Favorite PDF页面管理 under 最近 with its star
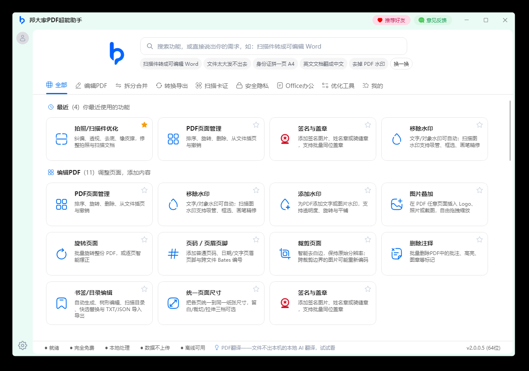Image resolution: width=529 pixels, height=371 pixels. click(x=256, y=125)
